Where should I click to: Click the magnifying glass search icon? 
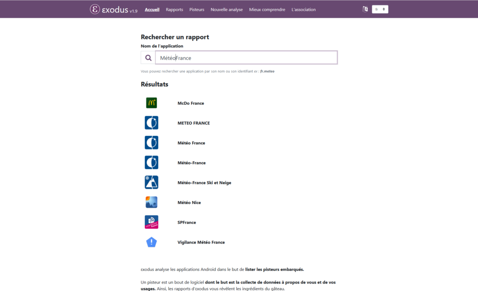point(148,58)
